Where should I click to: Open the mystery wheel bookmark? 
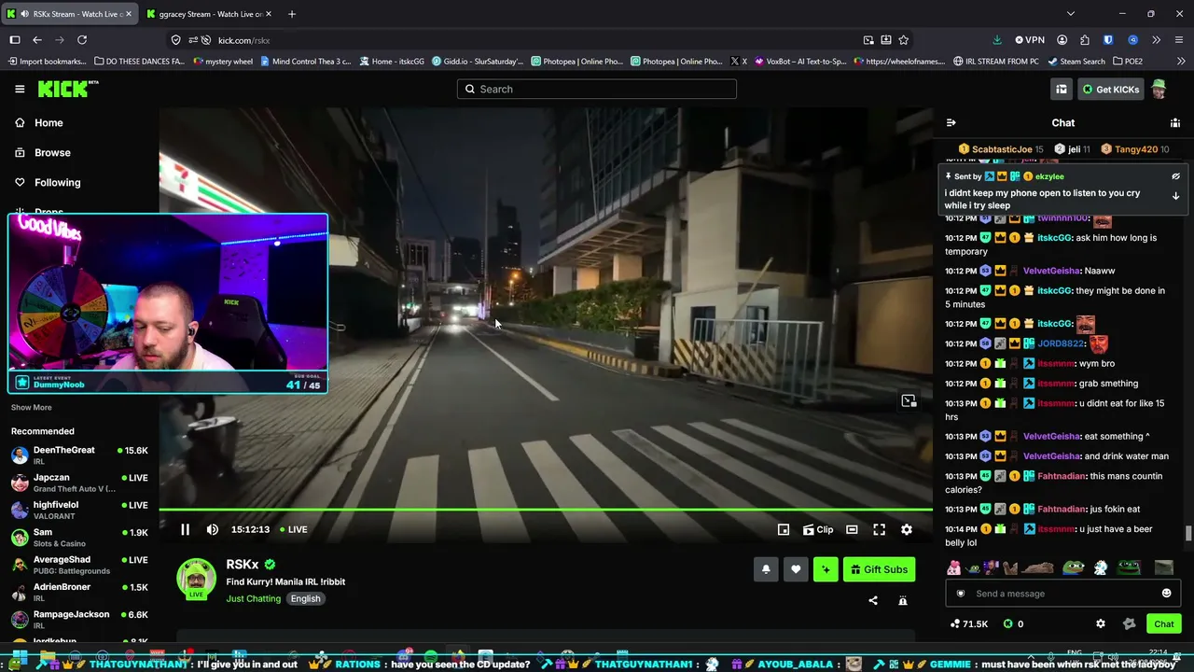coord(223,62)
